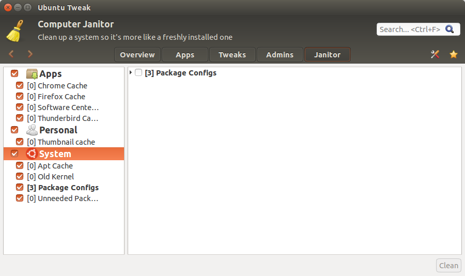
Task: Uncheck Package Configs in the sidebar
Action: point(20,187)
